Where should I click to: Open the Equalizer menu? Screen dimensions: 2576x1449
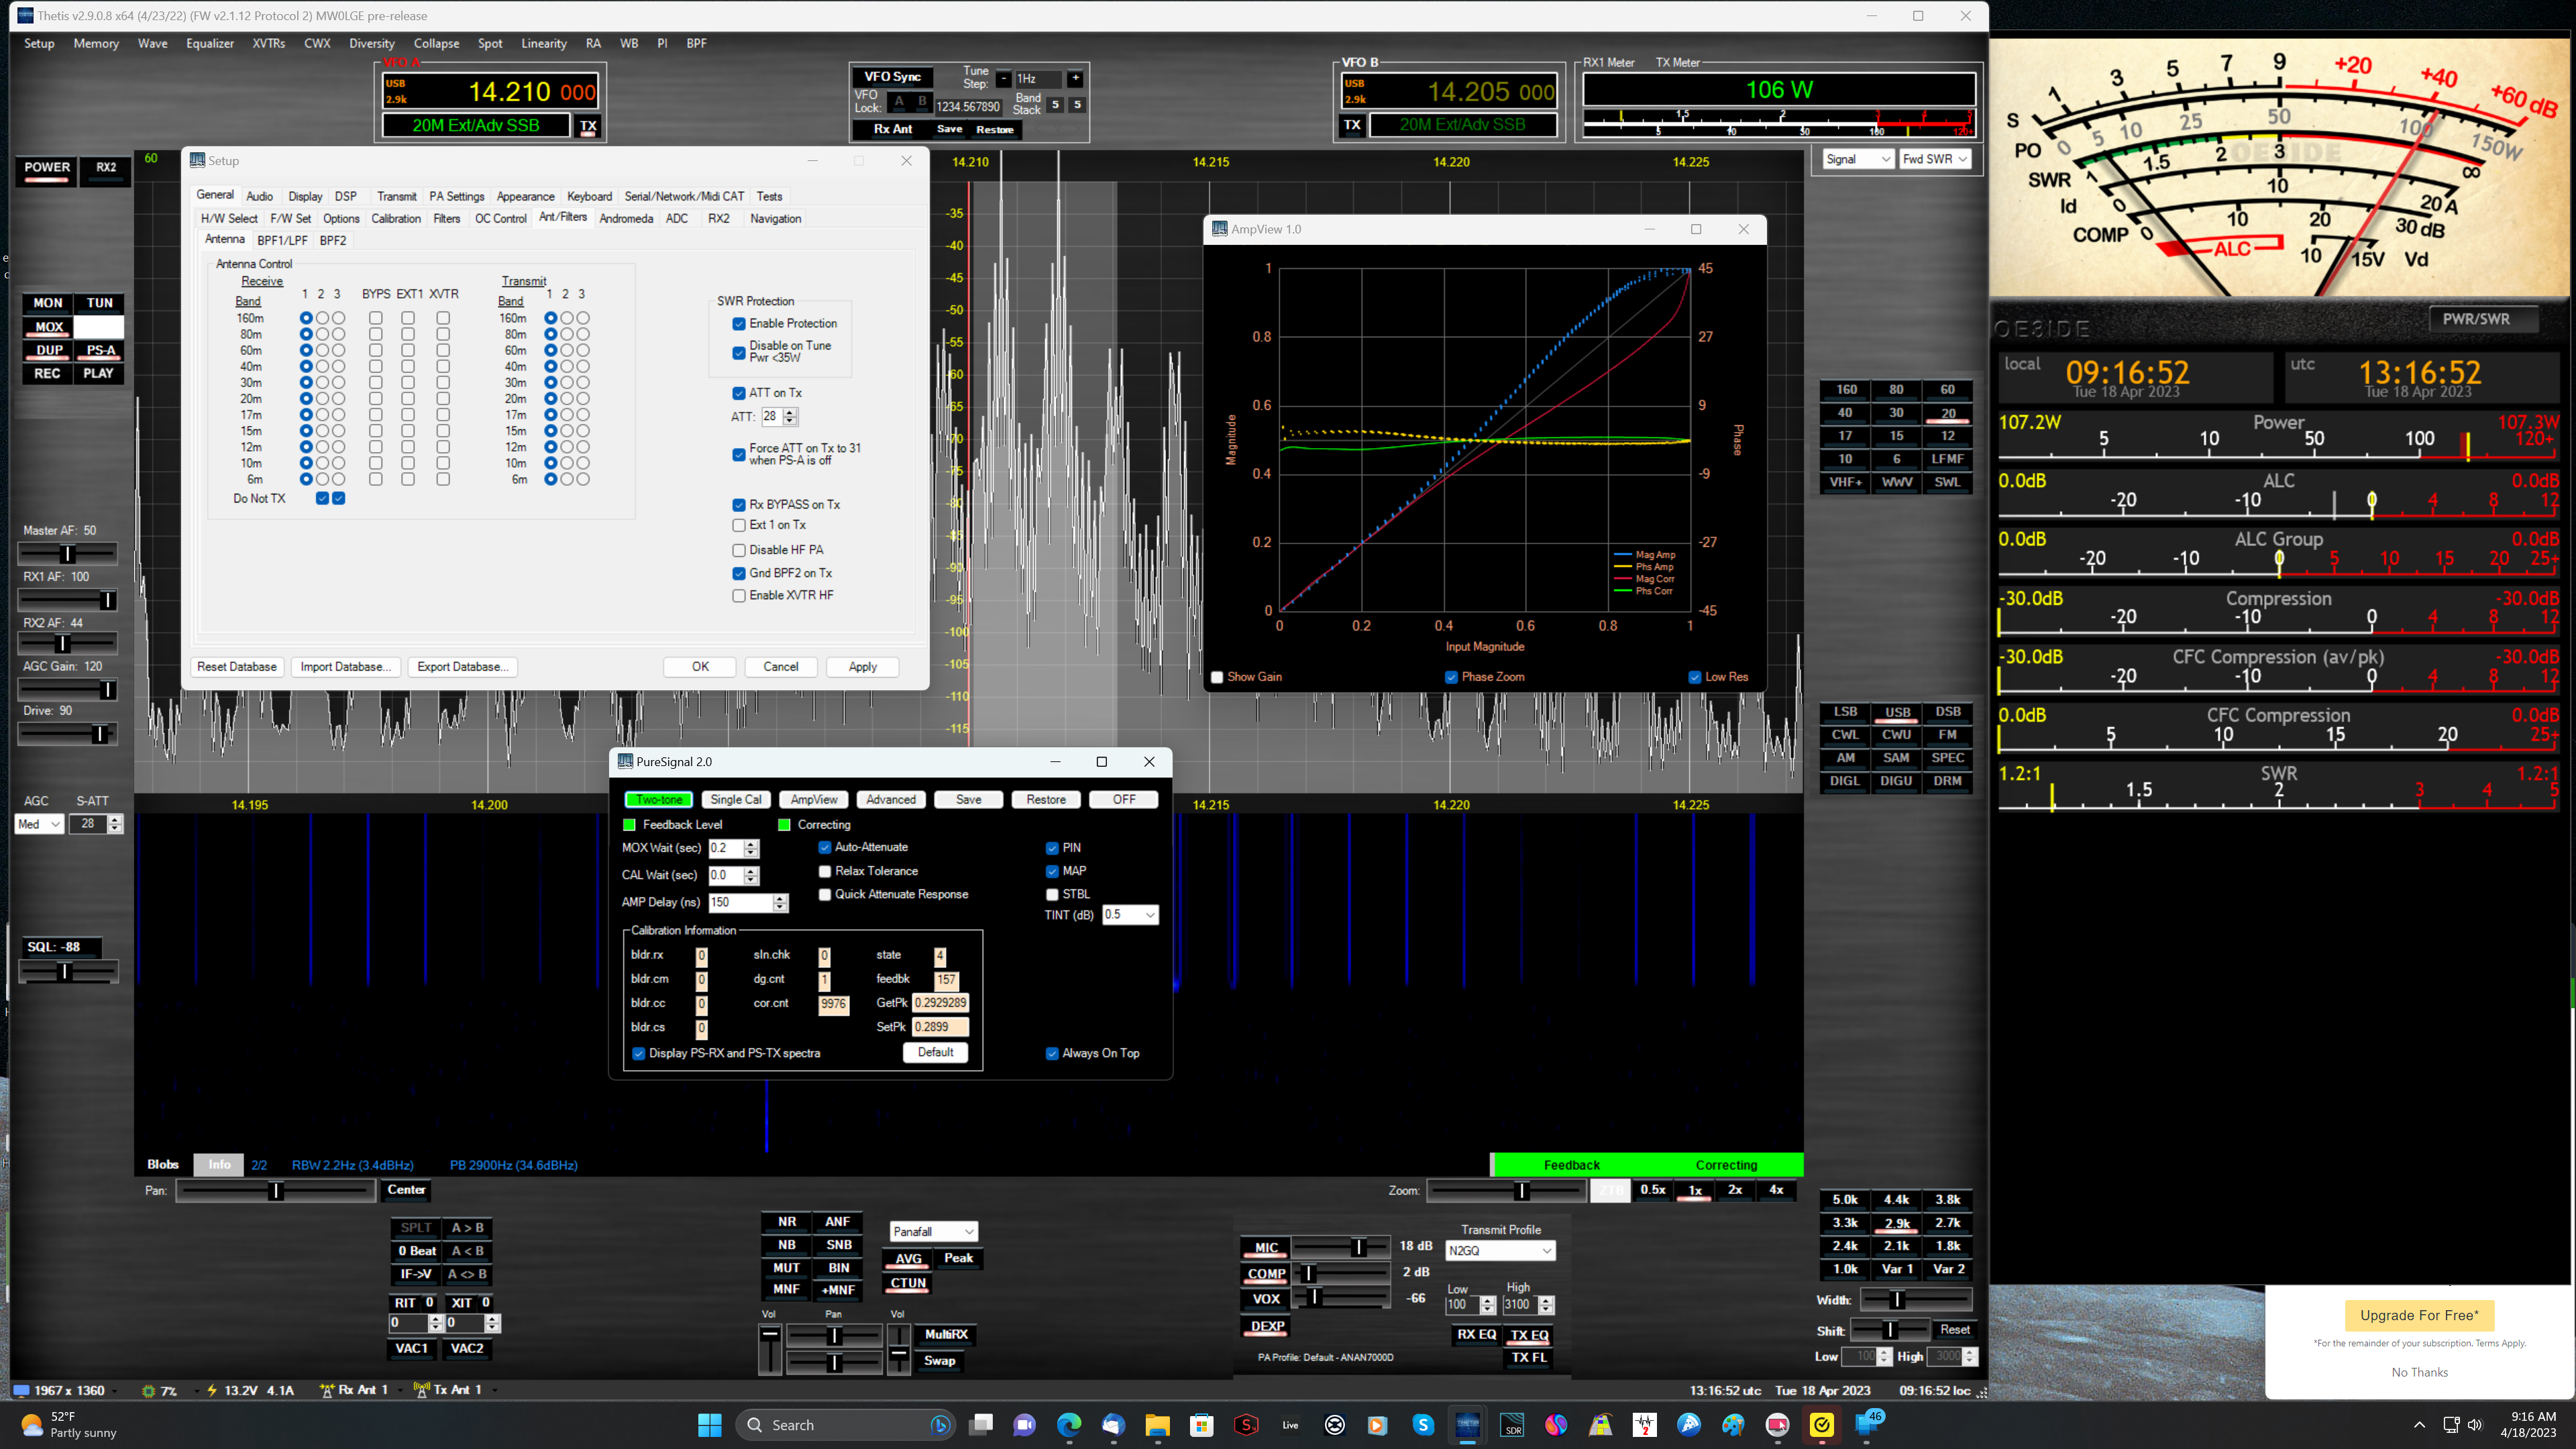[x=210, y=43]
